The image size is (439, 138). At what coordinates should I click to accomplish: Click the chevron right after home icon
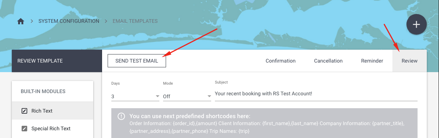pos(32,21)
